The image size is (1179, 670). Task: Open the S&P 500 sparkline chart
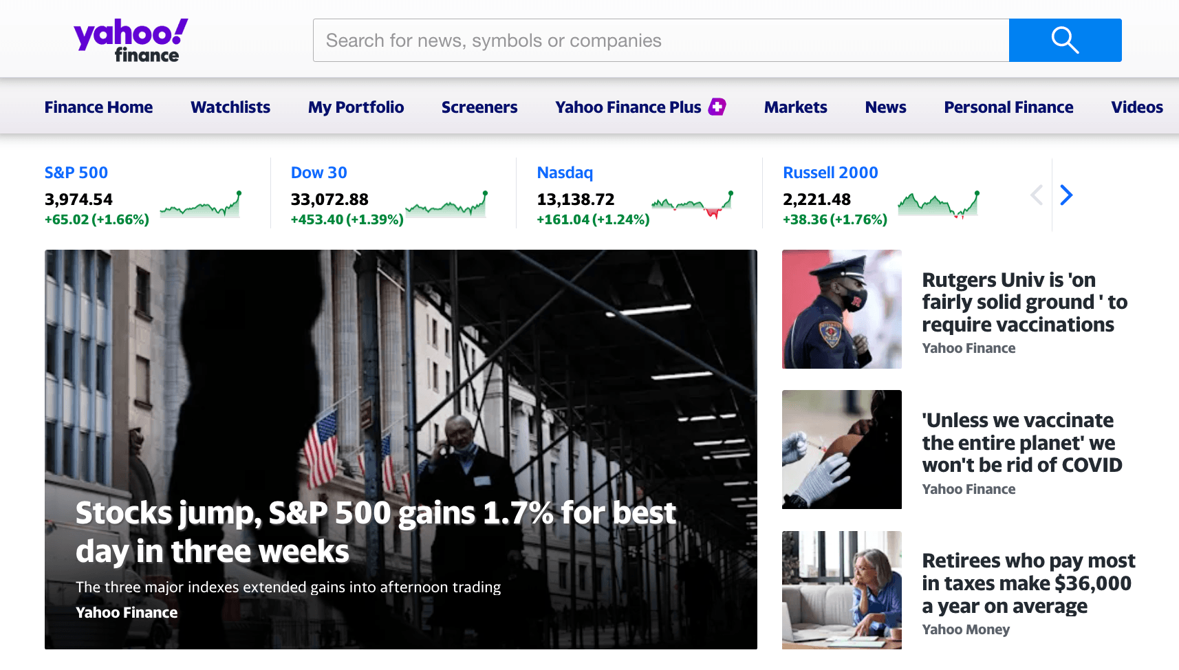pos(200,205)
